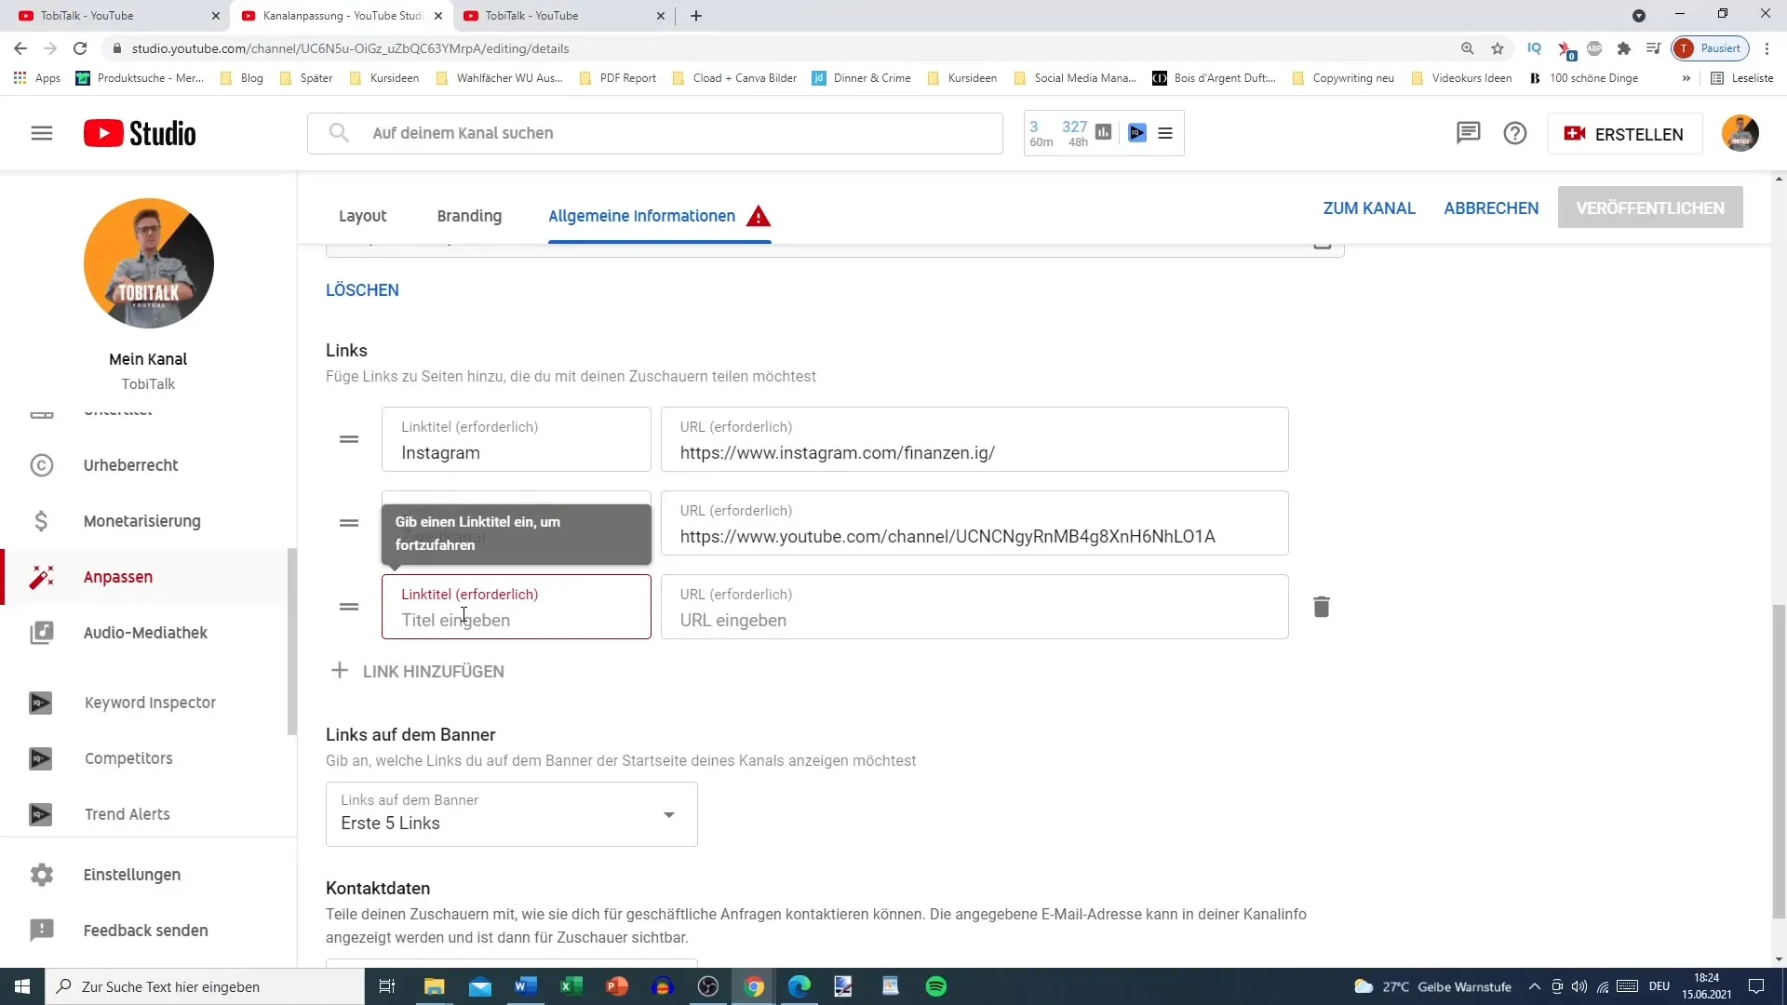The width and height of the screenshot is (1787, 1005).
Task: Open File Explorer from the taskbar
Action: [x=435, y=986]
